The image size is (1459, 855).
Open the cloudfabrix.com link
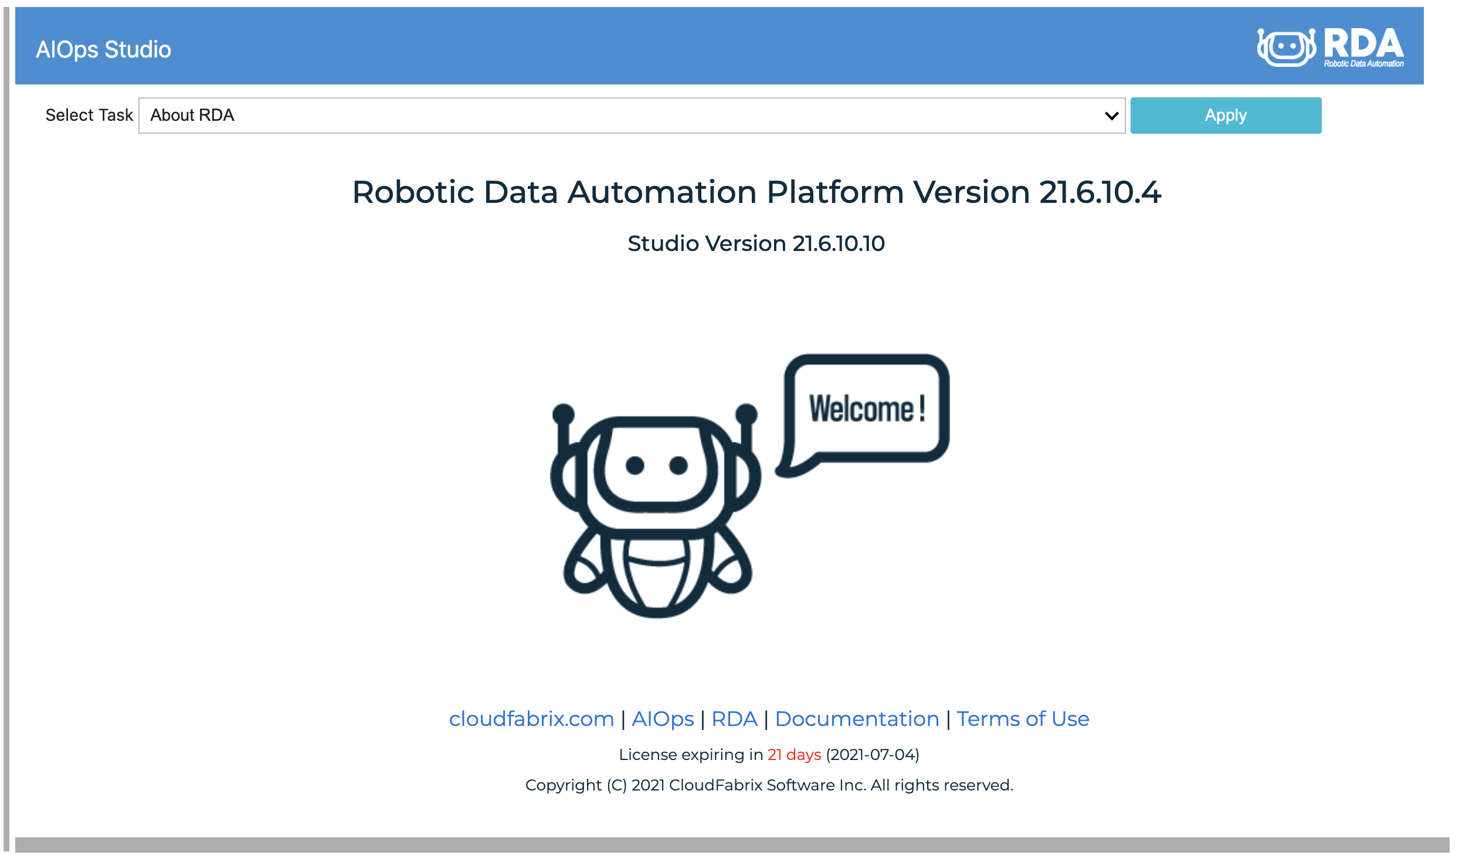[x=531, y=718]
